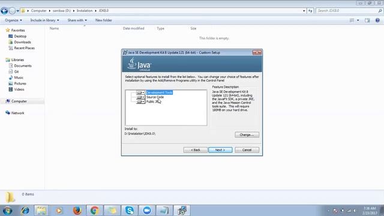Open the Organize menu
This screenshot has height=216, width=384.
pyautogui.click(x=13, y=20)
